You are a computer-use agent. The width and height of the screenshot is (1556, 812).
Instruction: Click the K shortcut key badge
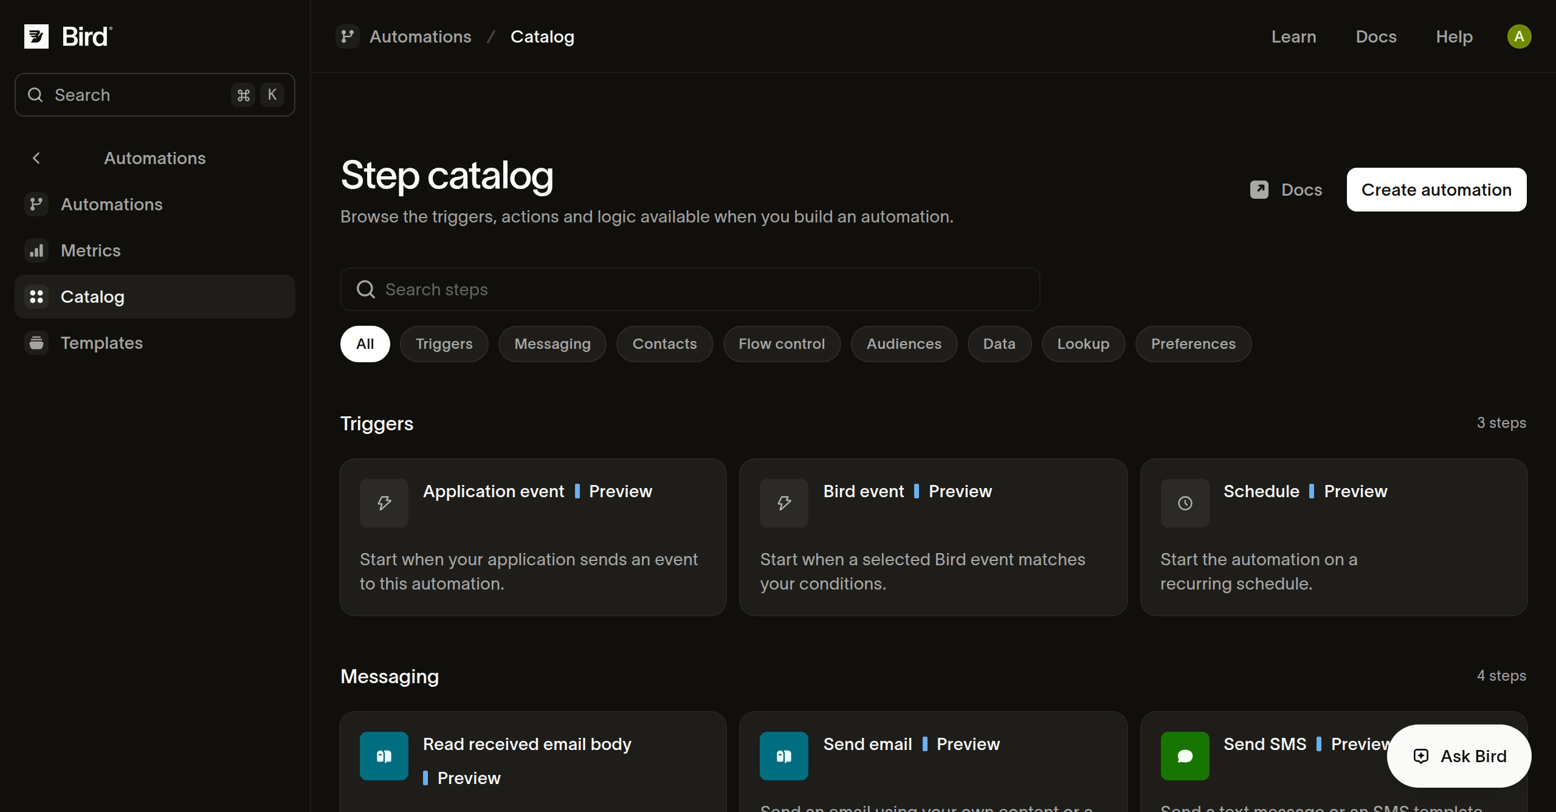pyautogui.click(x=272, y=95)
